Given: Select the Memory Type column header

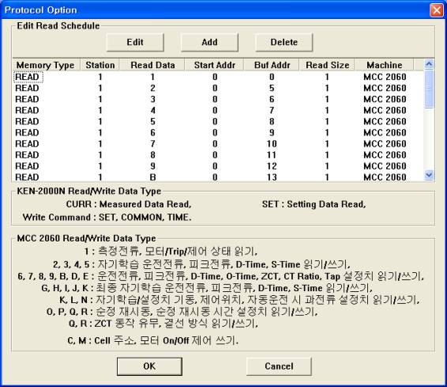Looking at the screenshot, I should click(47, 65).
